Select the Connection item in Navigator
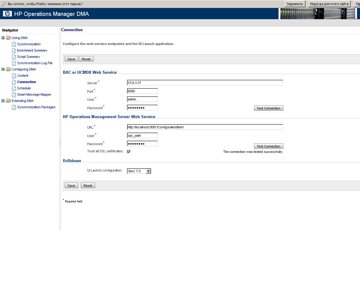Viewport: 360px width, 307px height. pos(27,82)
